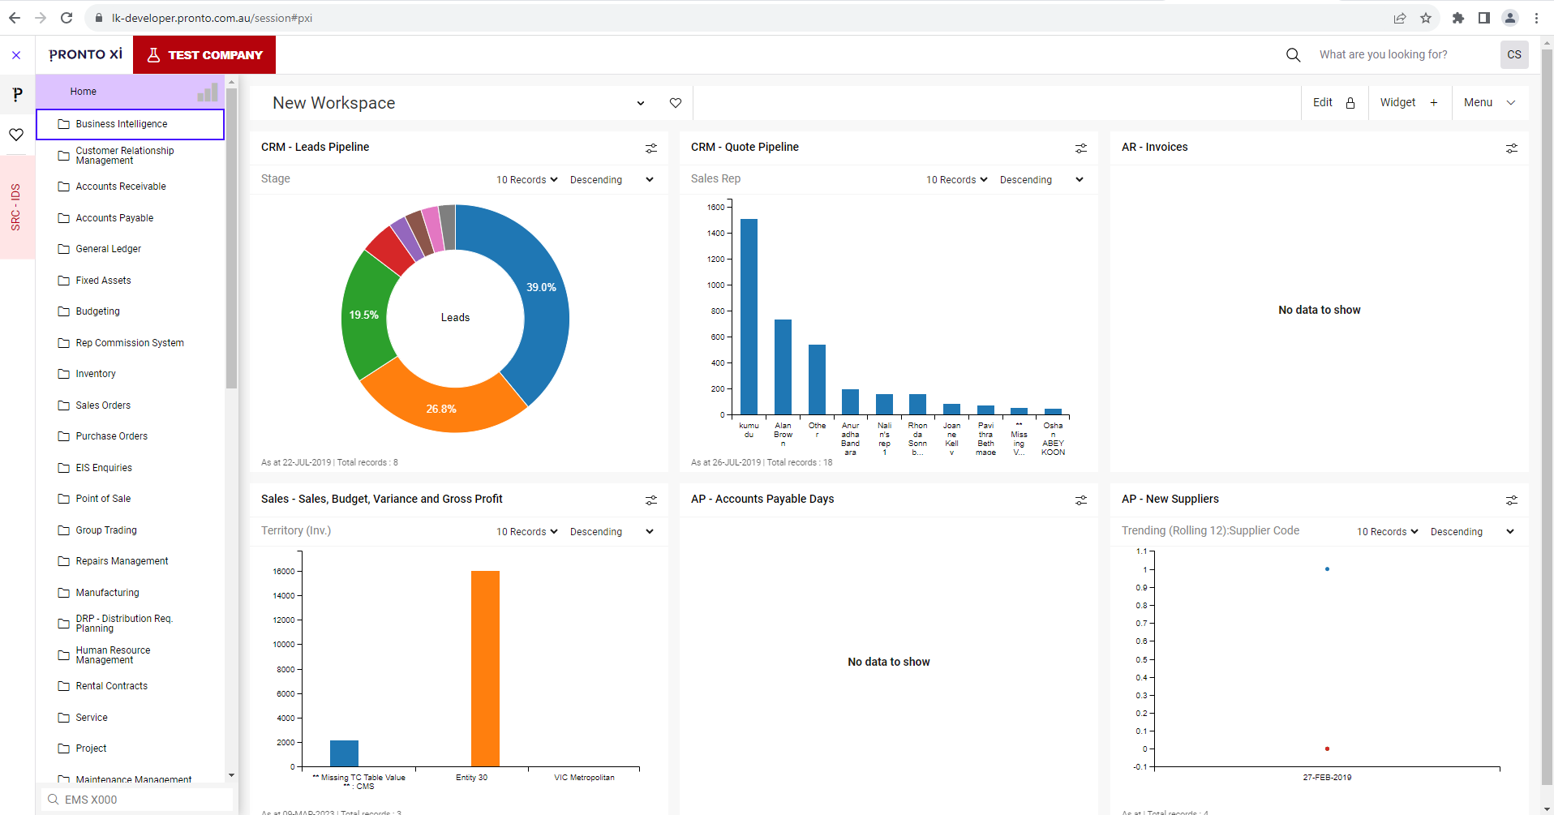Click the Widget add button
Image resolution: width=1554 pixels, height=815 pixels.
point(1409,103)
